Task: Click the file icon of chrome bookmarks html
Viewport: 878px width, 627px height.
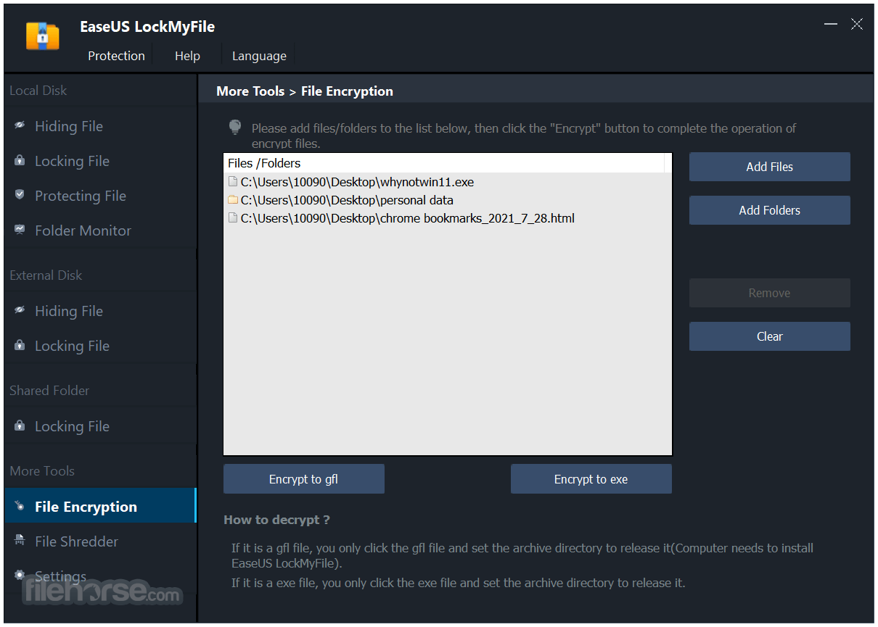Action: click(233, 217)
